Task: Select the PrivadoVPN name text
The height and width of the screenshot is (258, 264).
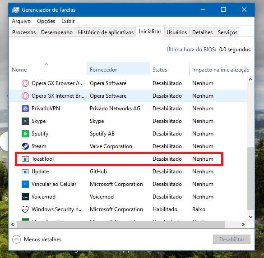Action: pos(46,109)
